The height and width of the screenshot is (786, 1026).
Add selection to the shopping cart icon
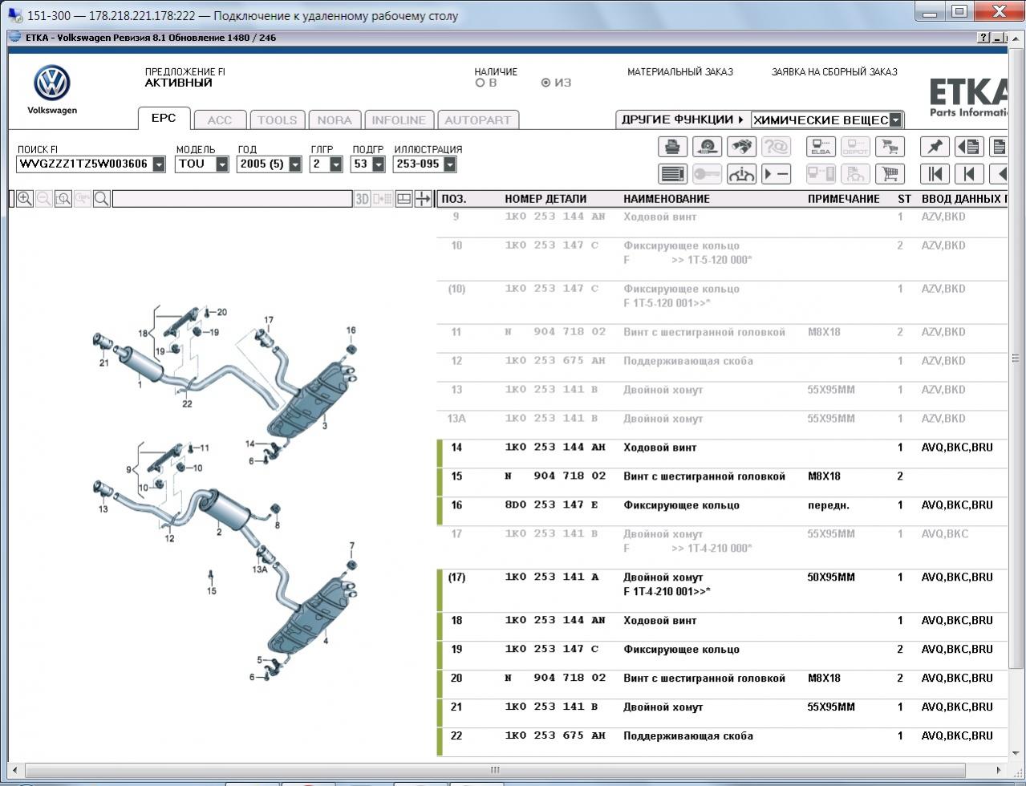890,173
